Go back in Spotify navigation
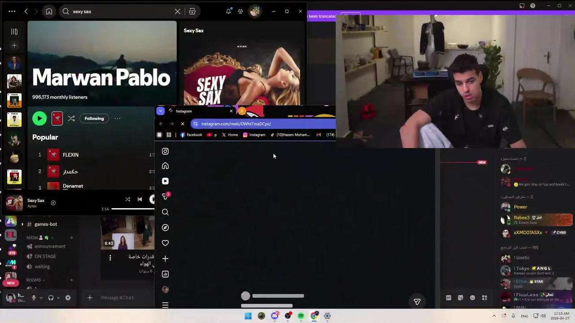 click(x=26, y=11)
